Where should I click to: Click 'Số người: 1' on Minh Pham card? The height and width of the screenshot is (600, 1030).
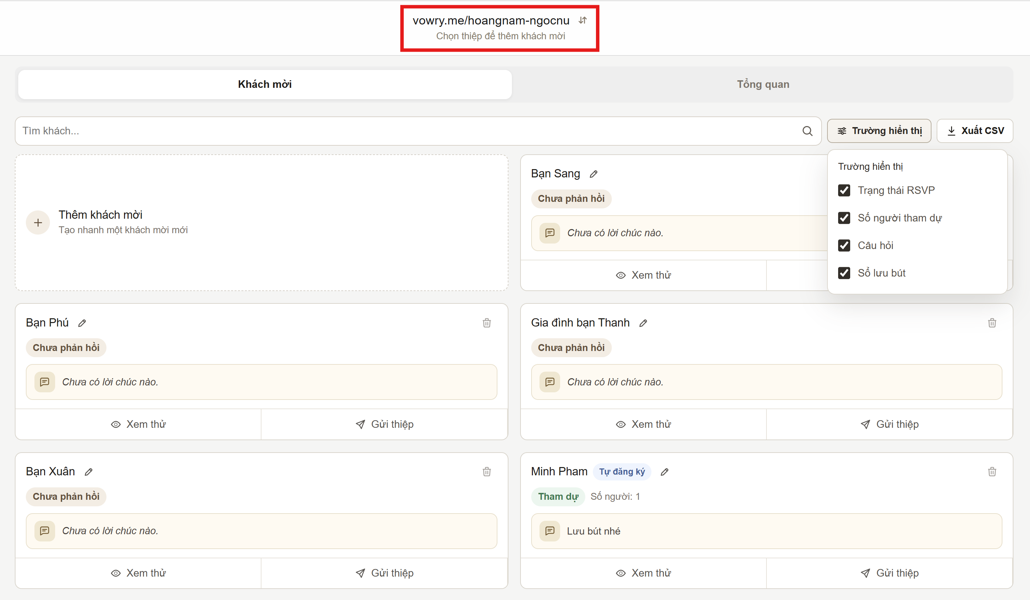click(x=615, y=497)
